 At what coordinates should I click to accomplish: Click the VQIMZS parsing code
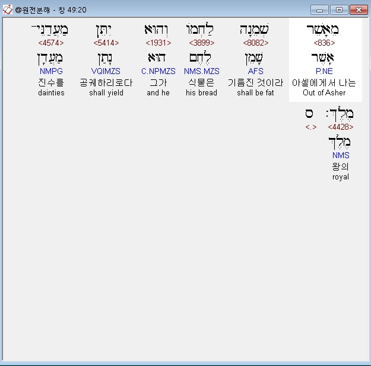coord(106,71)
